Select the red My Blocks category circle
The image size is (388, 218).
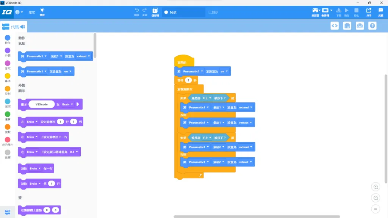click(8, 140)
